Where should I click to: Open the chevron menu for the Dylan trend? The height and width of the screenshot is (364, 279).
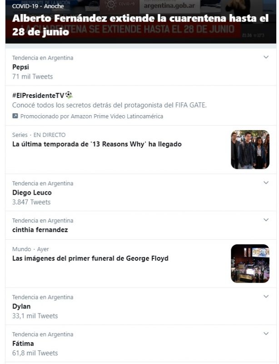coord(266,297)
